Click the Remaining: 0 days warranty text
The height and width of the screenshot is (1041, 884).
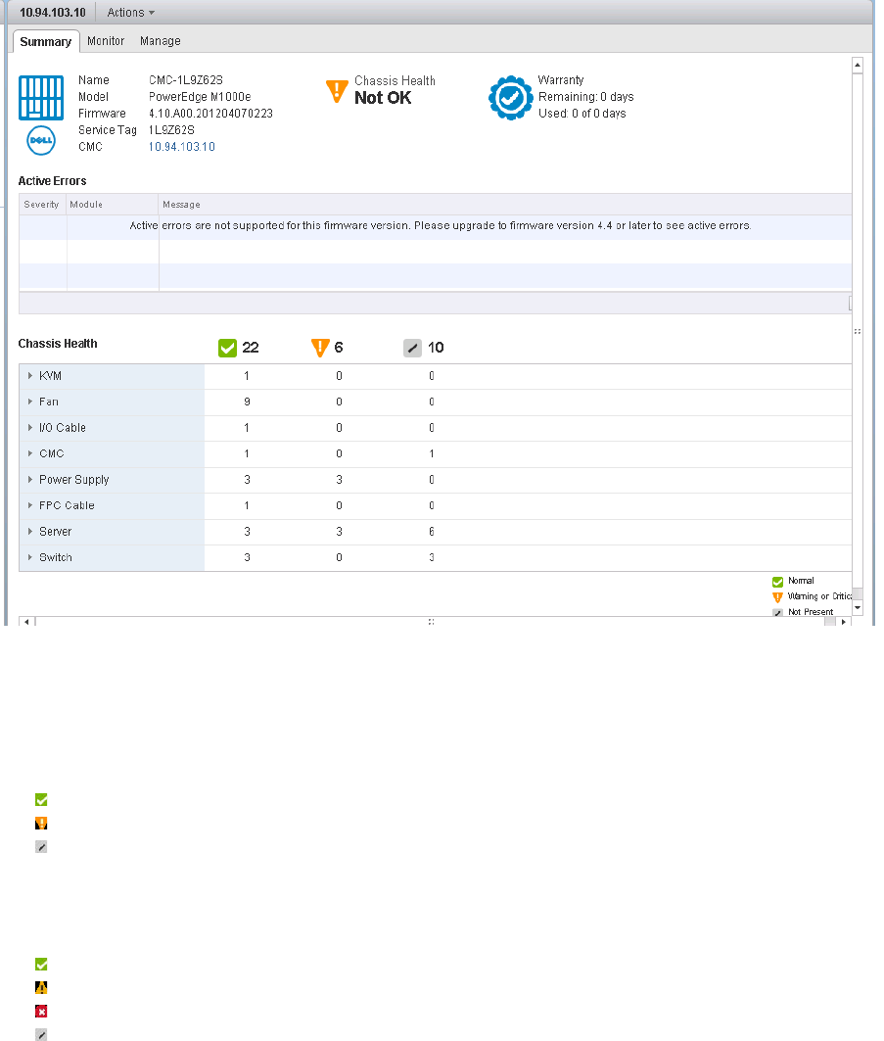[586, 97]
